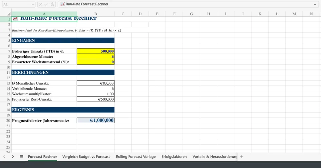
Task: Select row 7 header
Action: (x=6, y=51)
